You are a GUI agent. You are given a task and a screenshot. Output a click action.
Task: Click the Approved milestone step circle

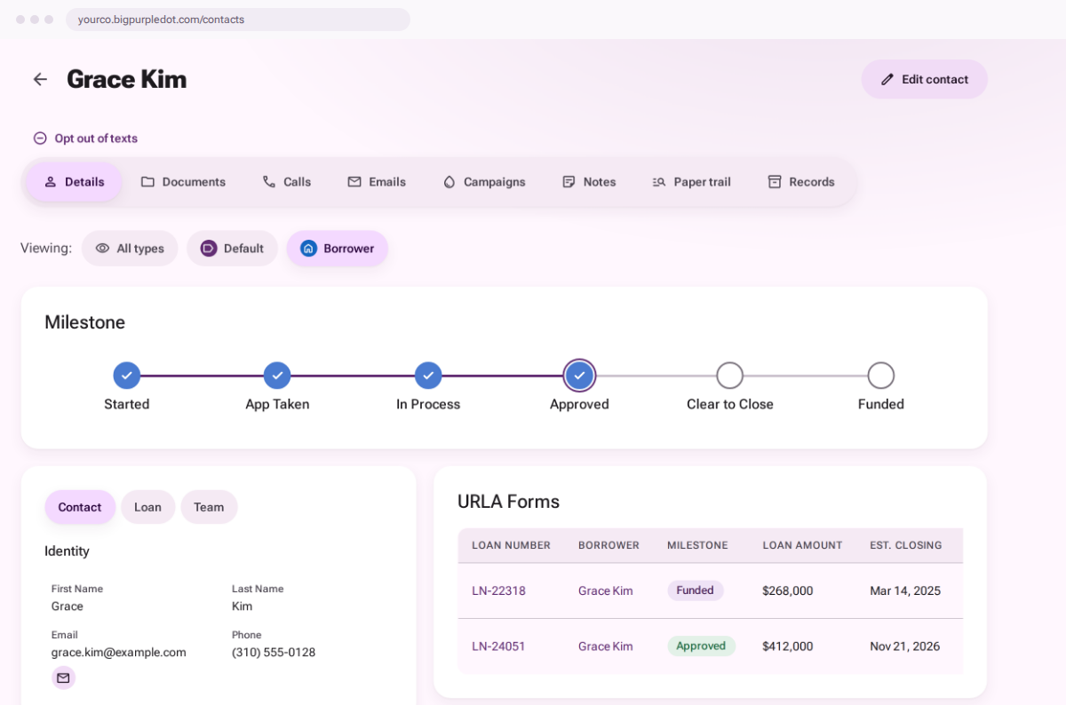tap(579, 376)
